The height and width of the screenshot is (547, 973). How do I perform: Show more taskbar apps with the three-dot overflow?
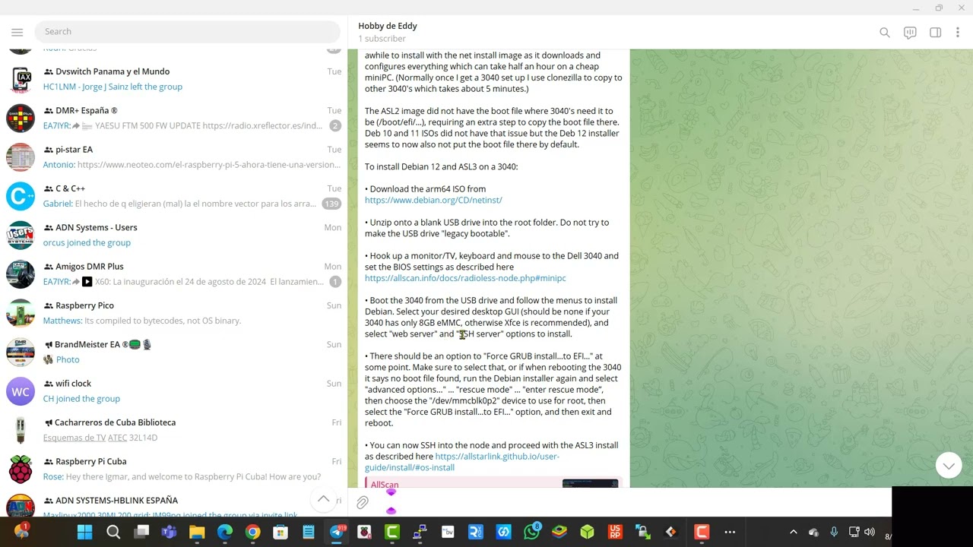730,532
